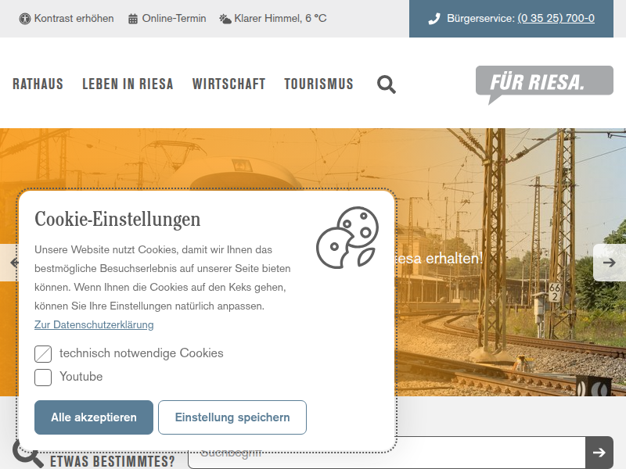Open the Tourismus menu

coord(319,84)
